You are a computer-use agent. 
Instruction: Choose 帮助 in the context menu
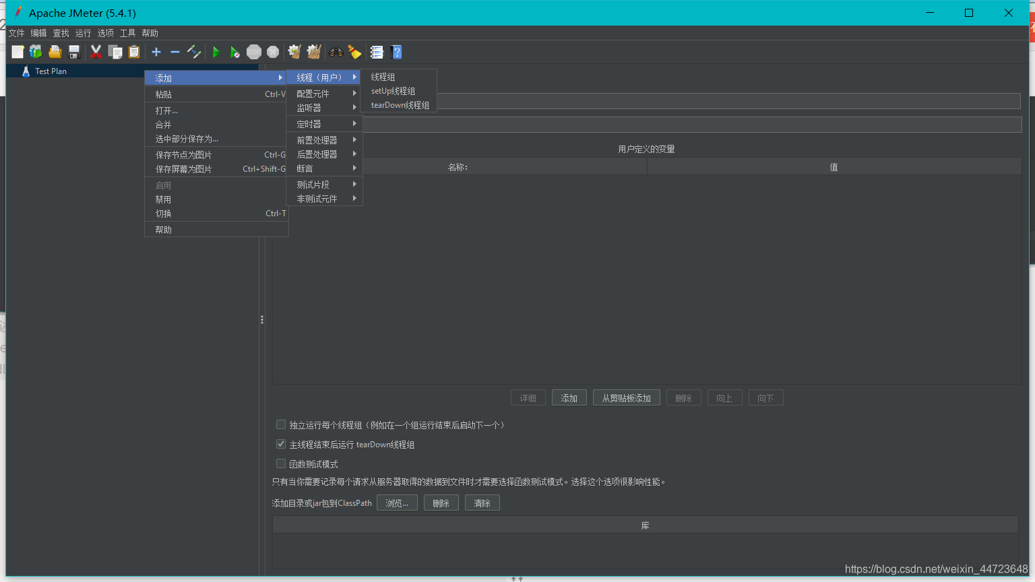tap(216, 230)
